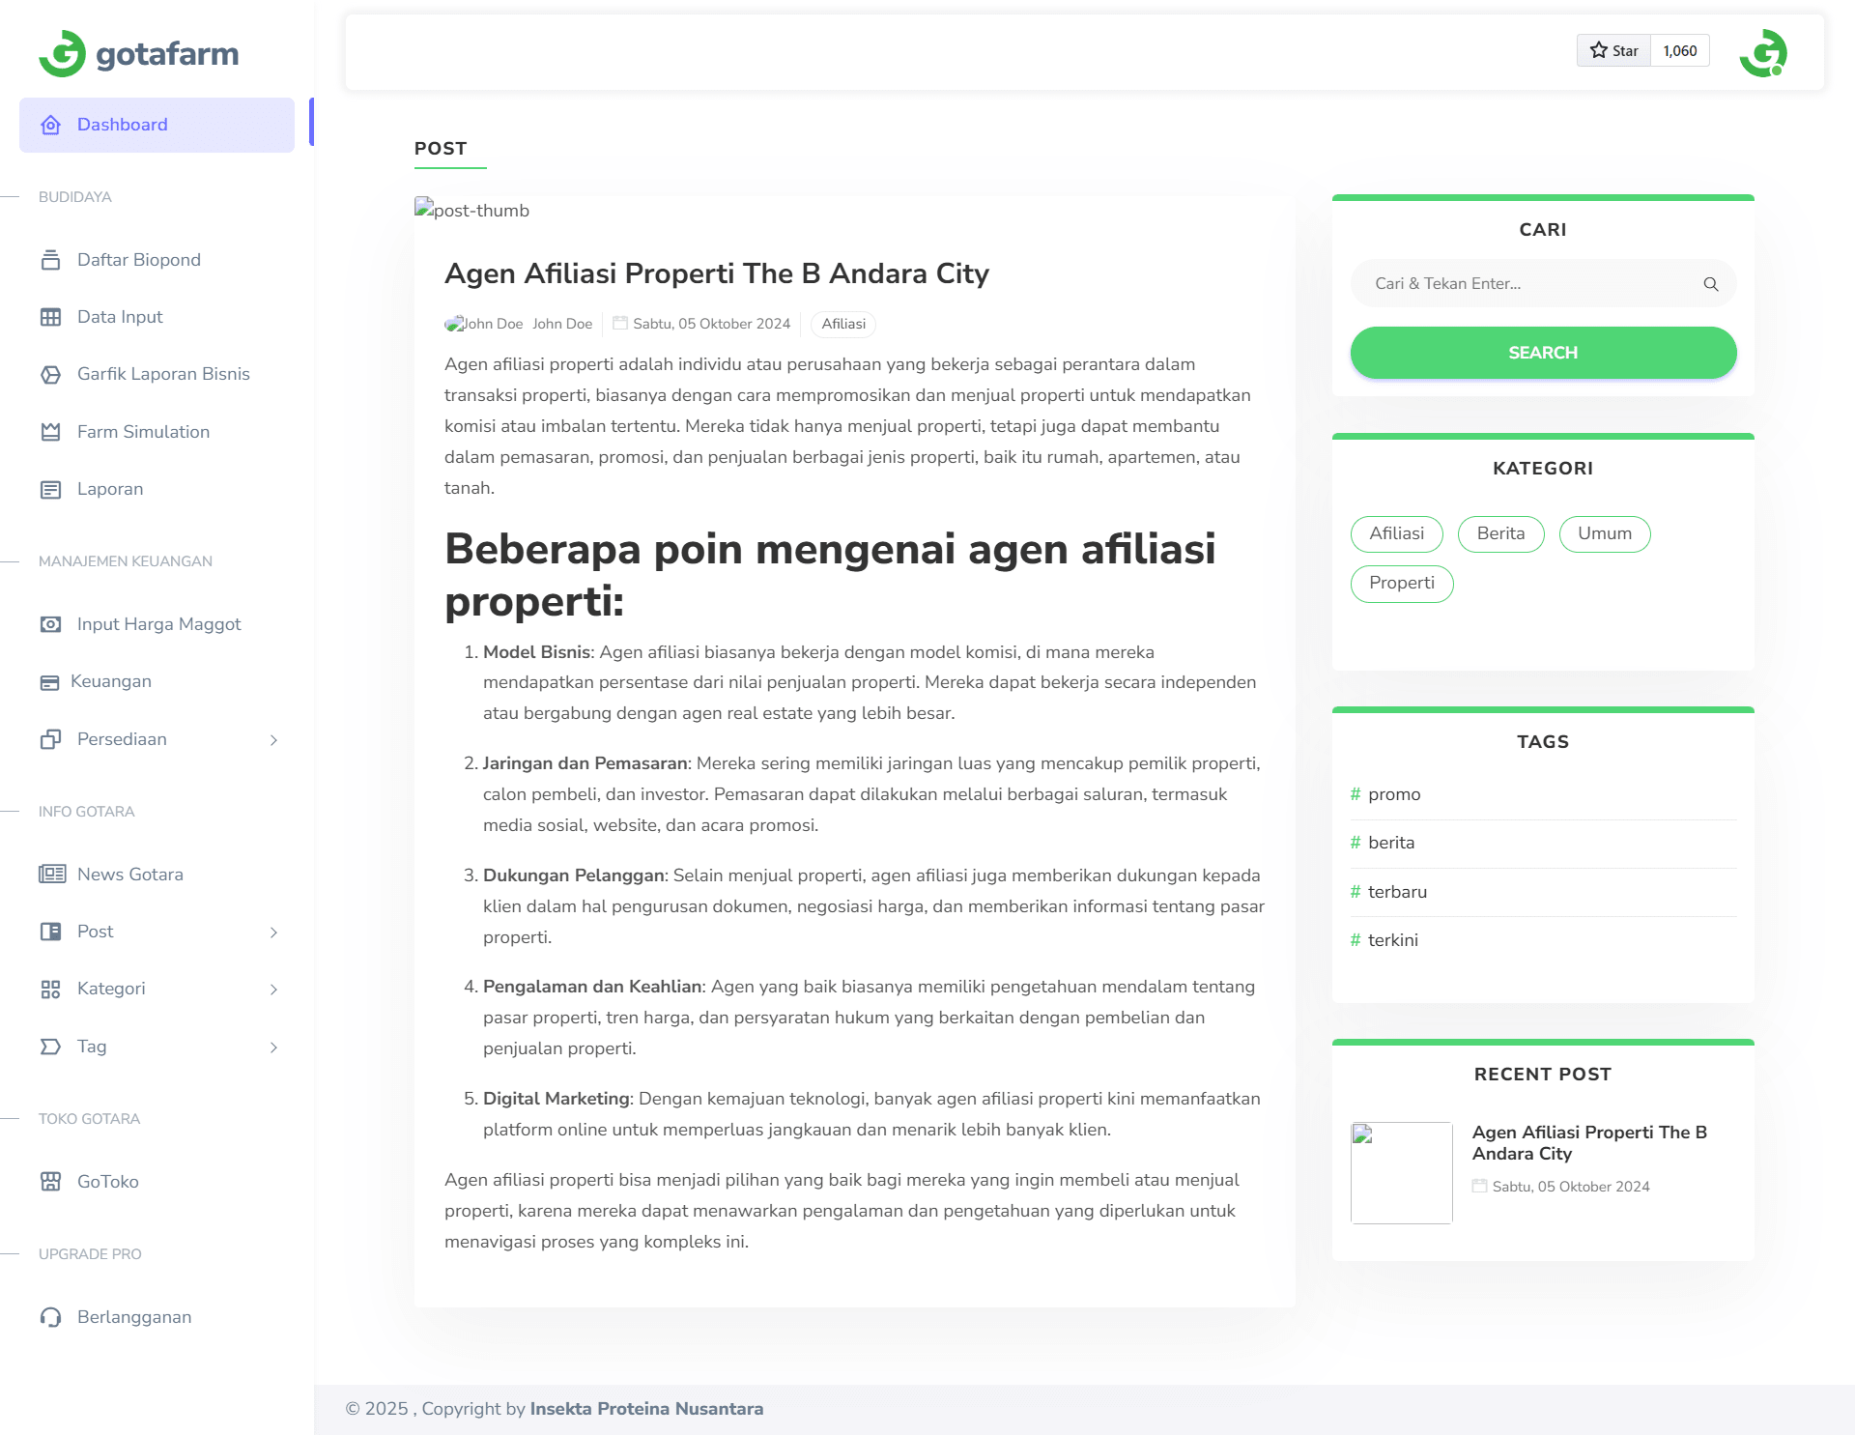Expand the Kategori submenu

274,990
